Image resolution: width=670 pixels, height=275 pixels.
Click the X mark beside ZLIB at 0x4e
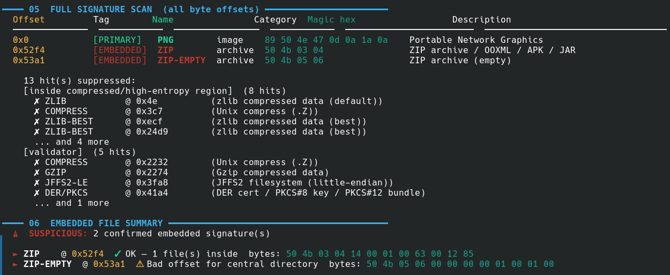[x=37, y=101]
